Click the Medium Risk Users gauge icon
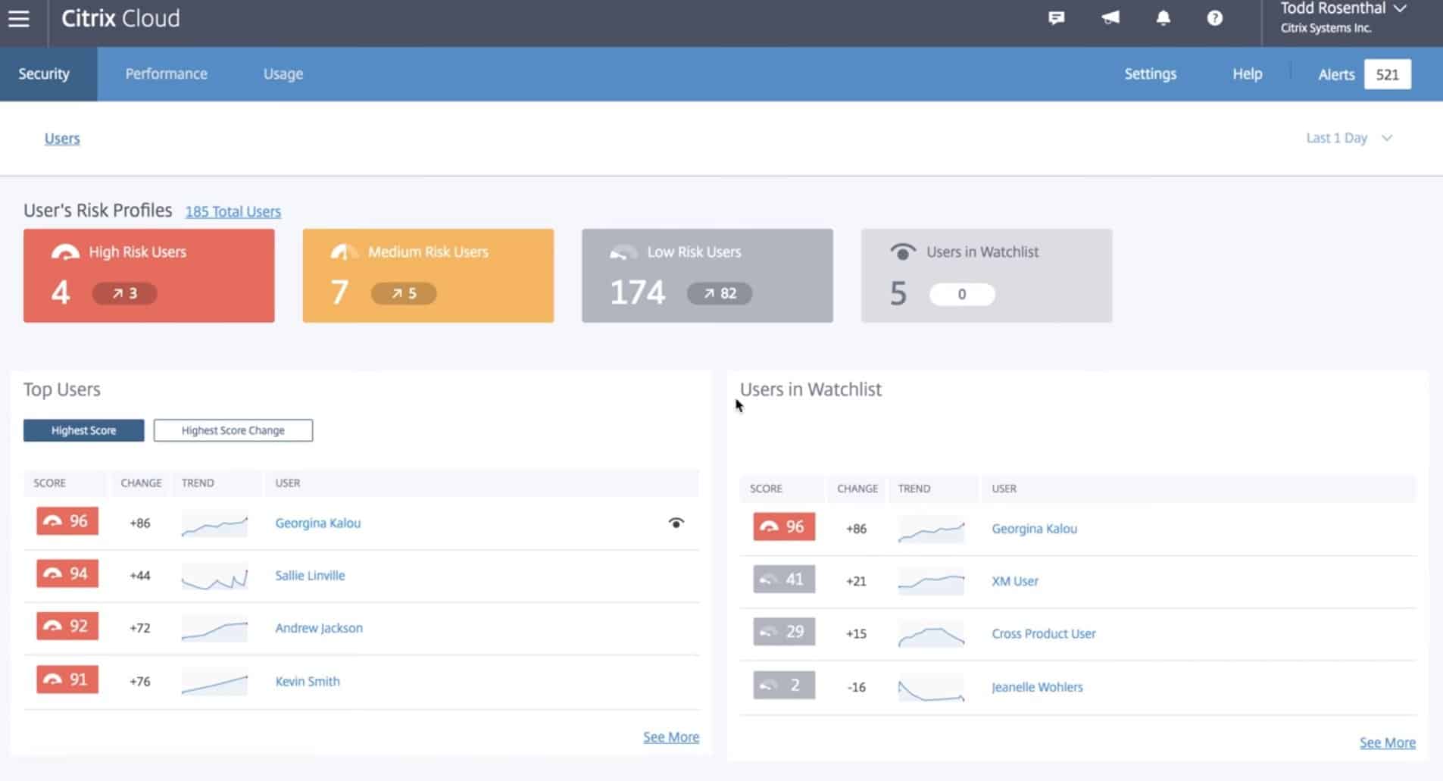 tap(344, 252)
